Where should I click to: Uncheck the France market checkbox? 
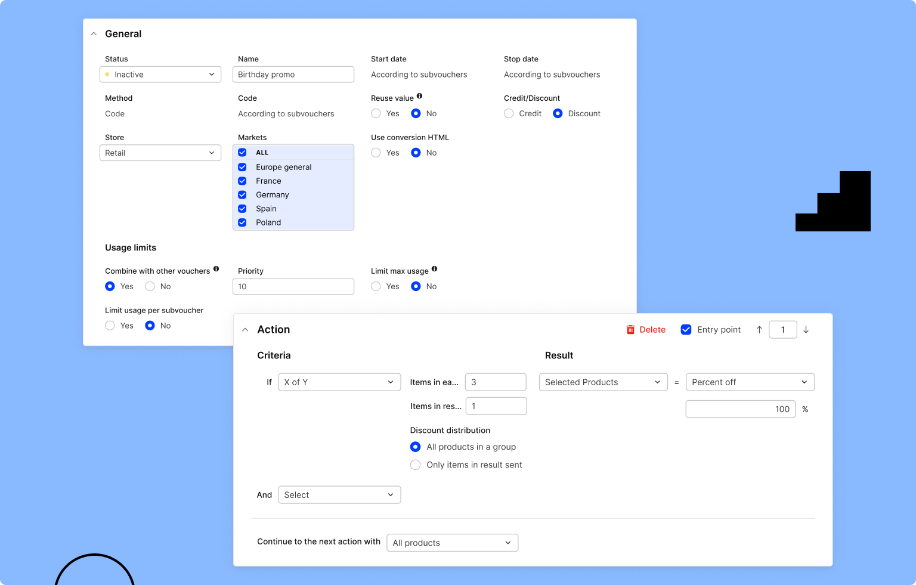tap(242, 181)
